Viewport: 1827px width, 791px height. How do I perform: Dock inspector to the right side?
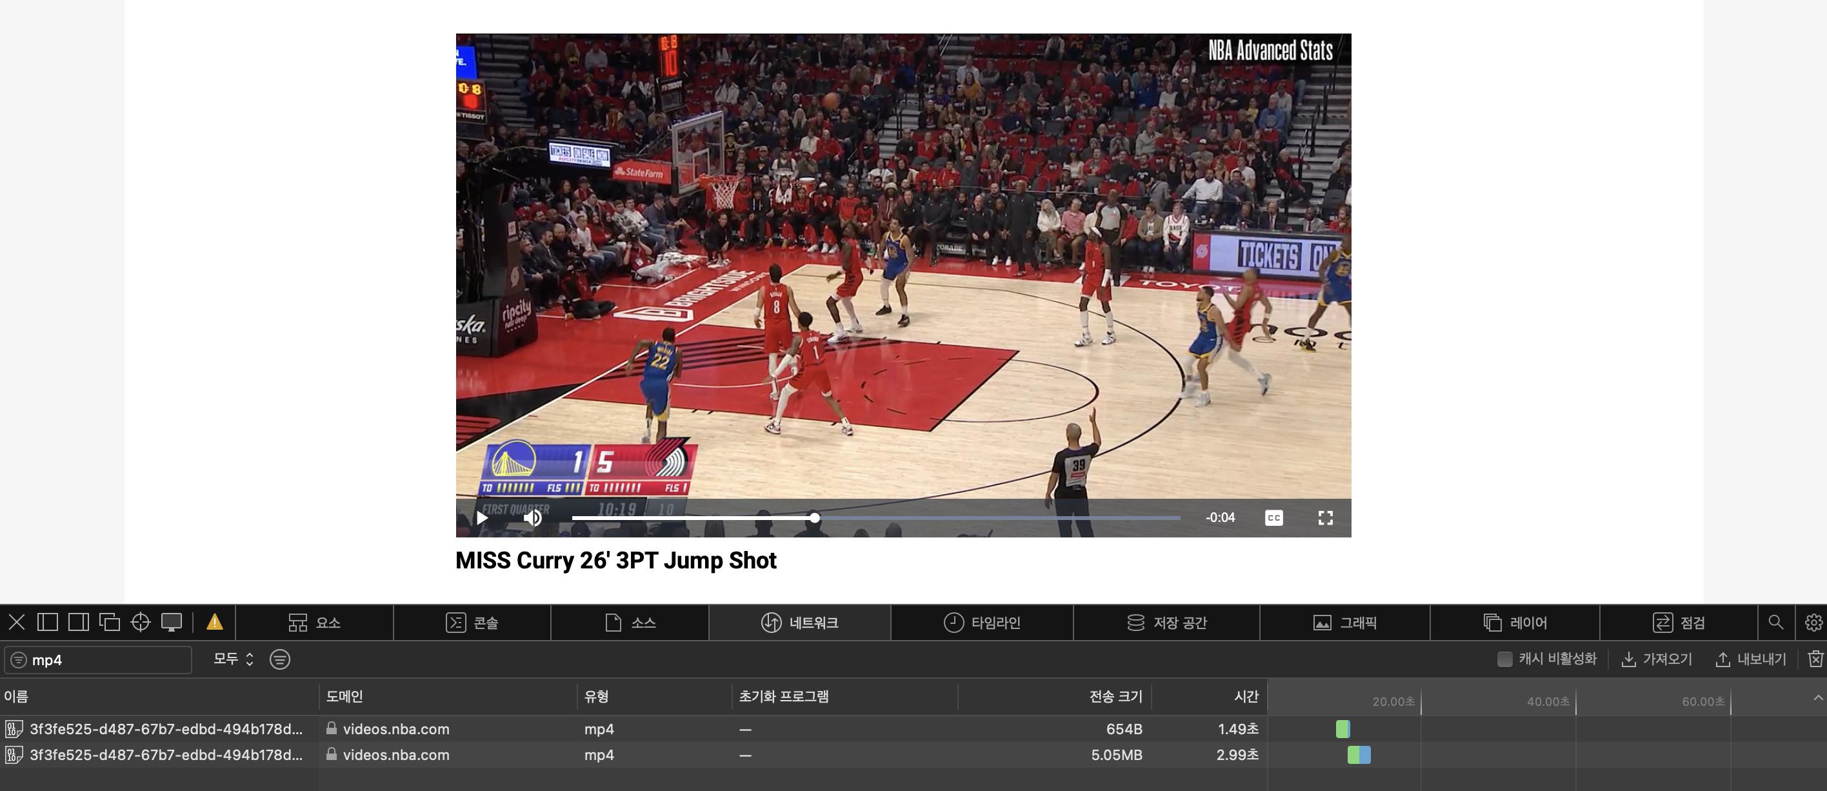coord(78,622)
